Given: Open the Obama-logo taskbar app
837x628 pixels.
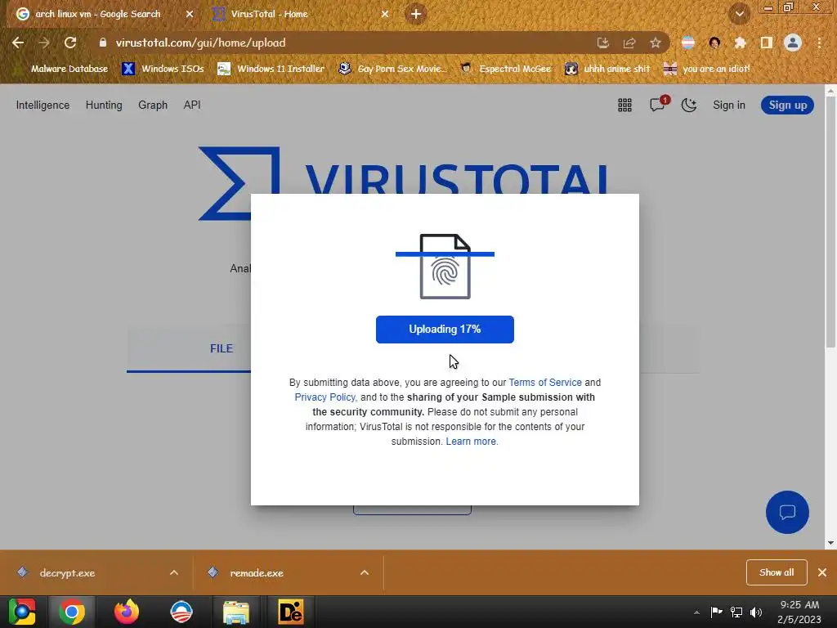Looking at the screenshot, I should [x=181, y=612].
